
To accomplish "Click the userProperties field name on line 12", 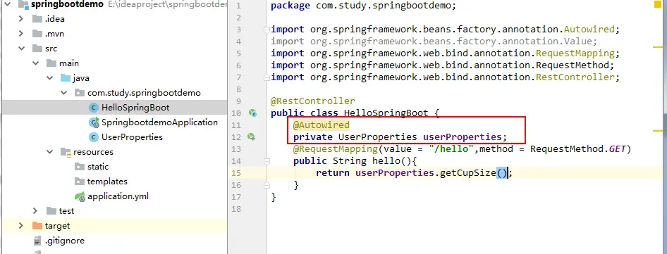I will (x=462, y=136).
